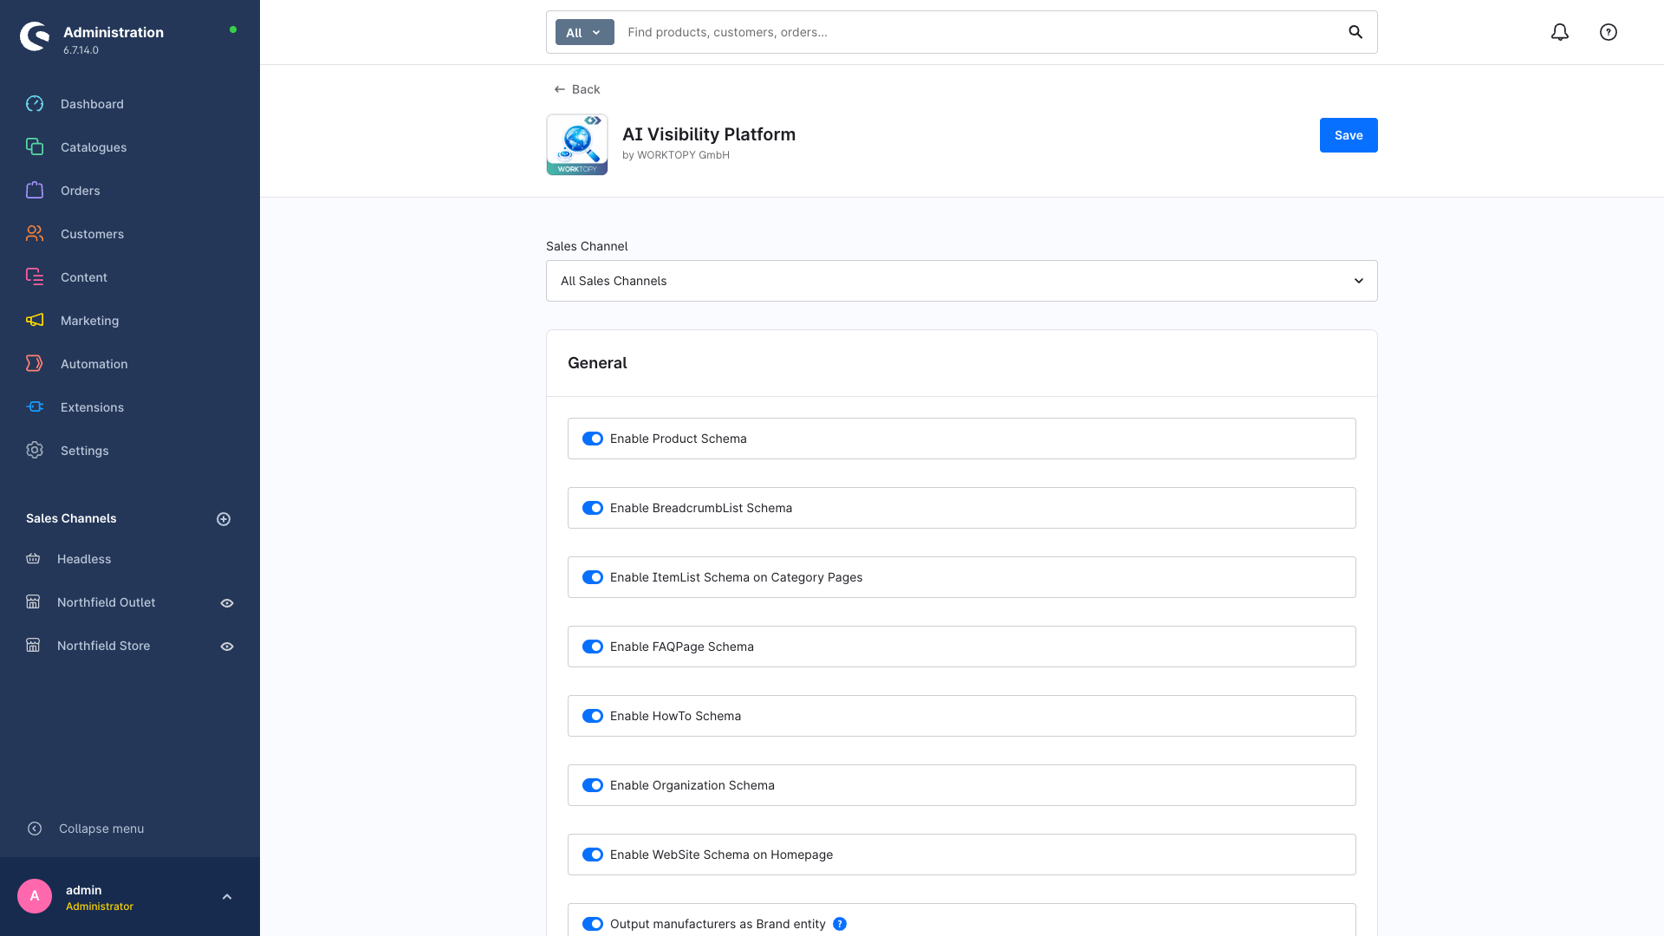
Task: Click the Catalogues icon
Action: 35,147
